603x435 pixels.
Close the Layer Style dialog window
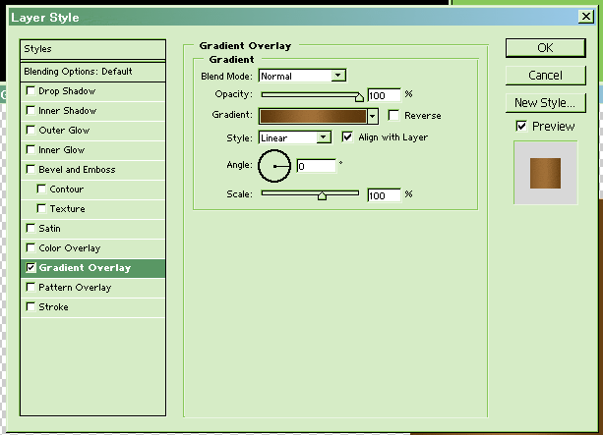tap(585, 17)
